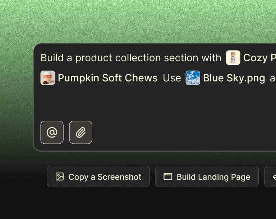Click the browser window icon in Build Landing Page
Image resolution: width=276 pixels, height=219 pixels.
[x=168, y=176]
